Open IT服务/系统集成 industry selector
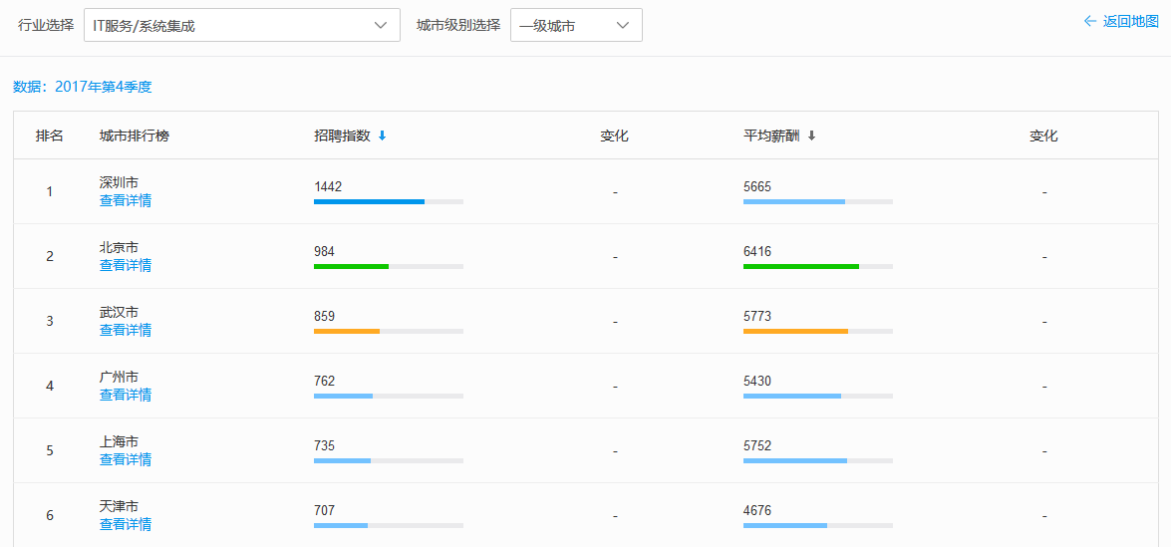The width and height of the screenshot is (1171, 547). tap(242, 25)
